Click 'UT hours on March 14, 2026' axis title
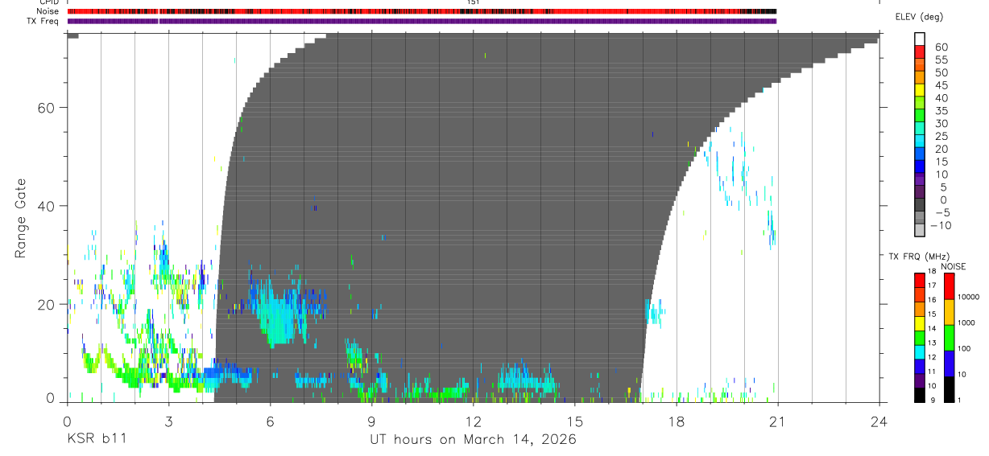 pos(473,439)
